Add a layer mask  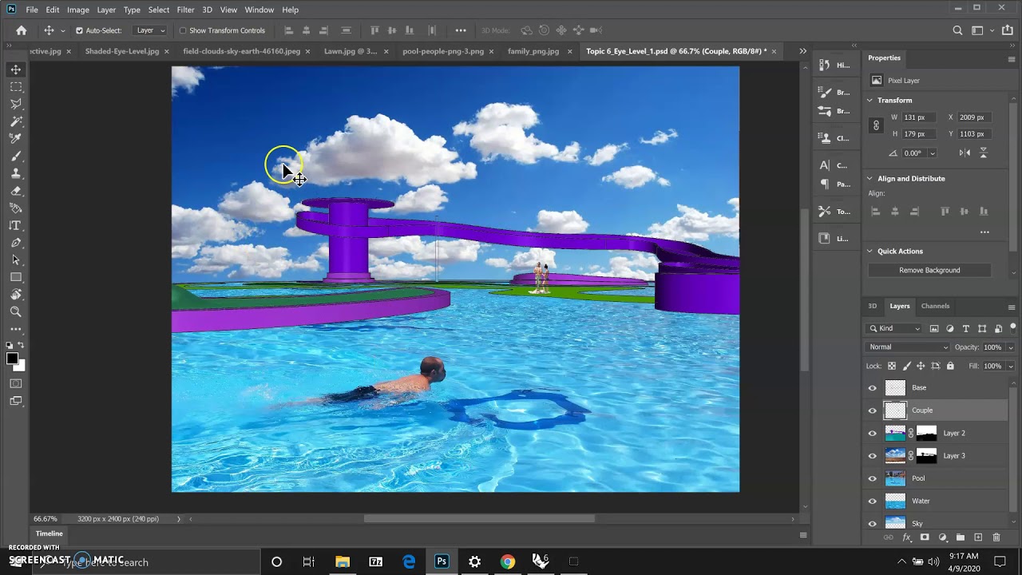(x=925, y=537)
